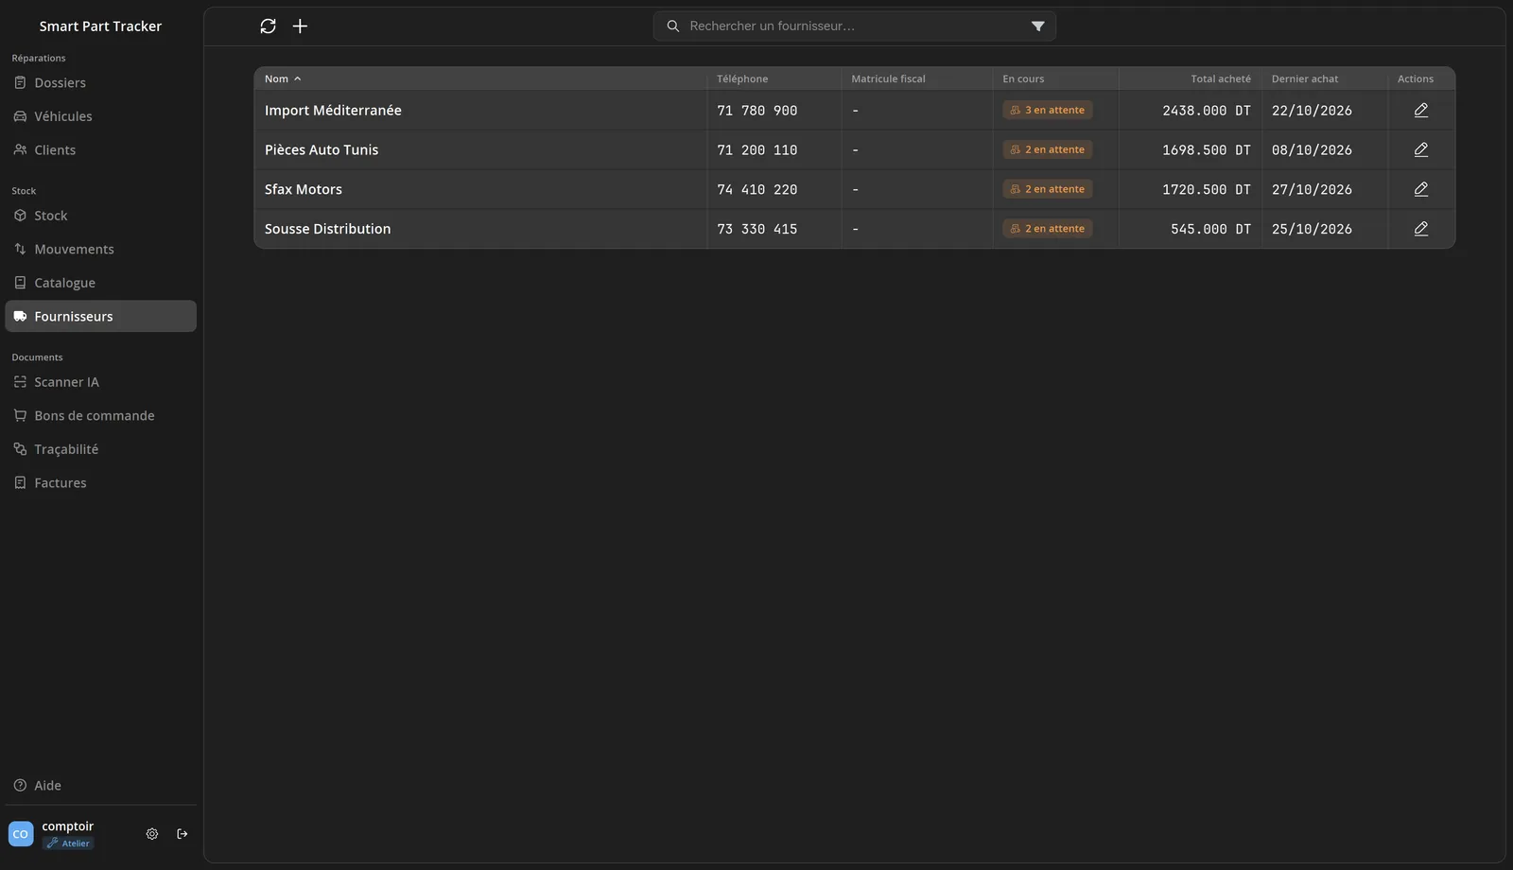Click Smart Part Tracker app title
The width and height of the screenshot is (1513, 870).
100,26
